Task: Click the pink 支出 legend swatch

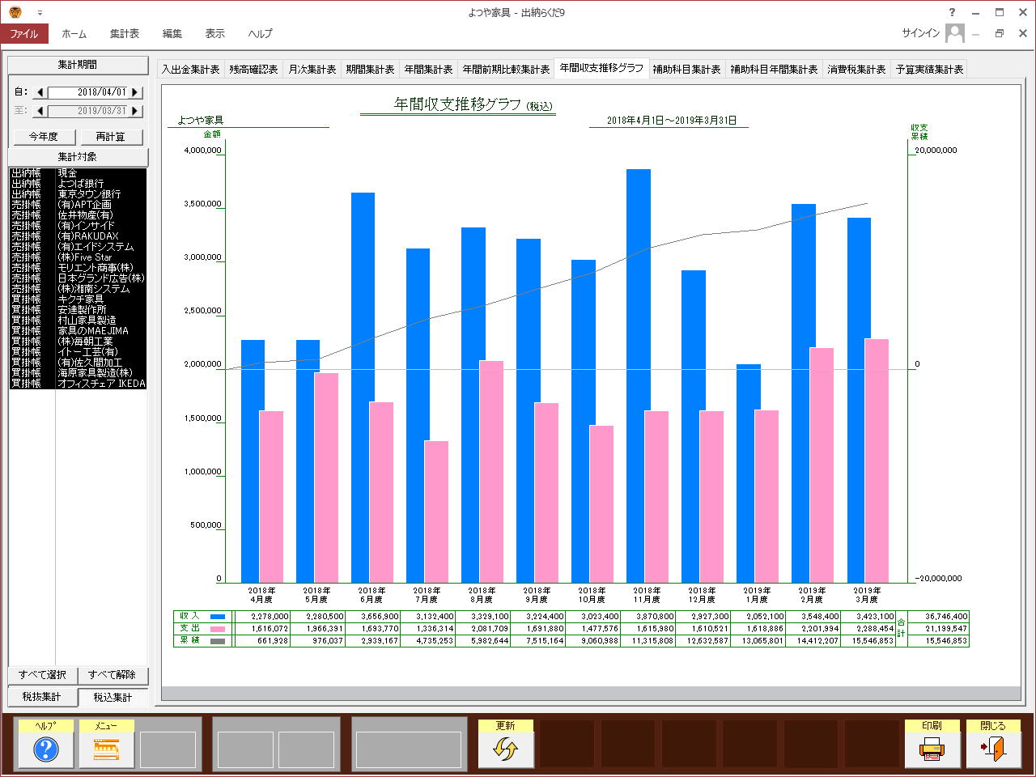Action: point(218,629)
